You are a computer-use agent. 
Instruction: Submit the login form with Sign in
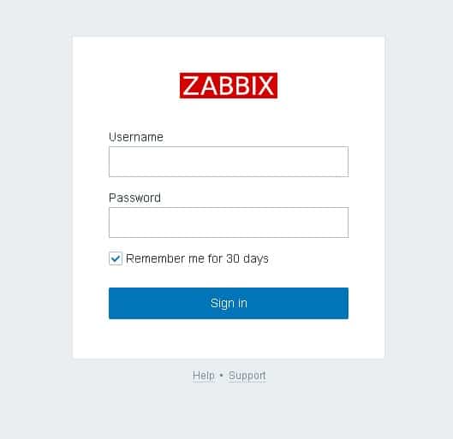229,303
